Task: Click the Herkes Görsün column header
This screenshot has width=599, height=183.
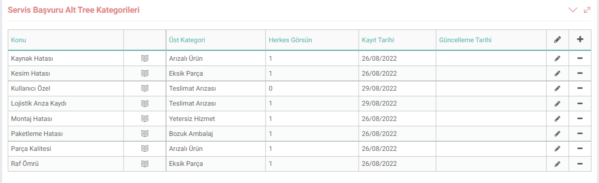Action: point(290,40)
